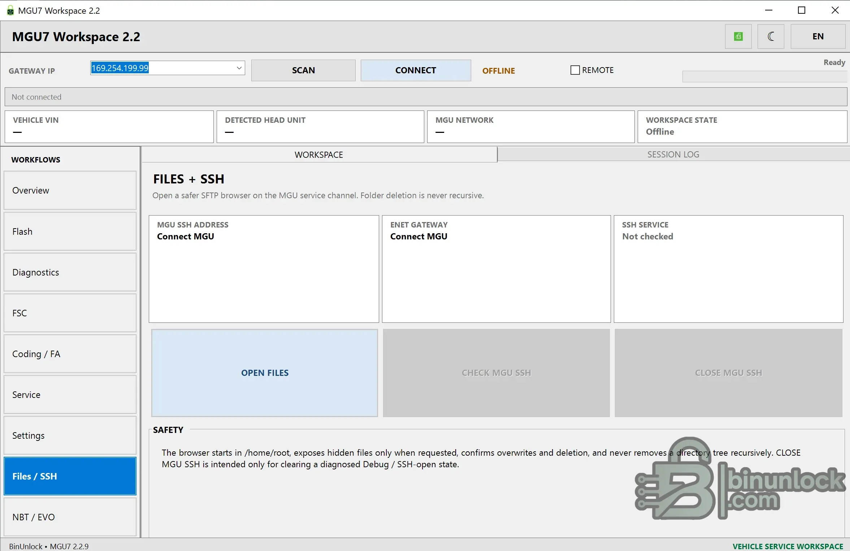Minimize the MGU7 Workspace window
This screenshot has height=551, width=850.
(x=769, y=10)
